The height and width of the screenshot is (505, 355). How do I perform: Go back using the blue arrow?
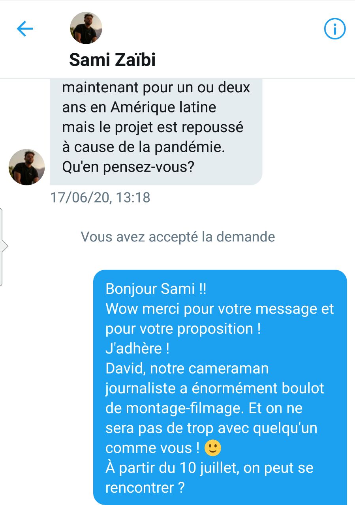(24, 29)
